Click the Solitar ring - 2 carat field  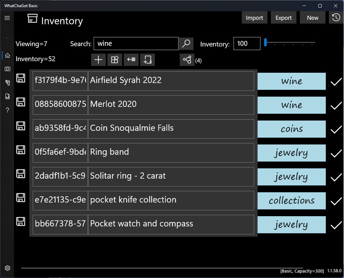pos(171,177)
